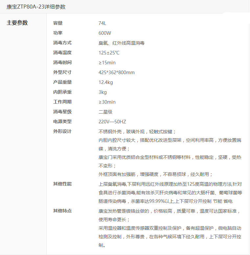Select the 74L capacity value

(x=102, y=23)
